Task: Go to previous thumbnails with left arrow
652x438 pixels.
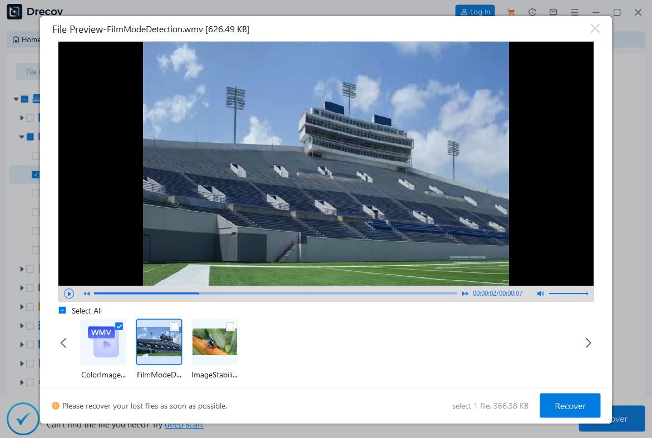Action: [63, 343]
